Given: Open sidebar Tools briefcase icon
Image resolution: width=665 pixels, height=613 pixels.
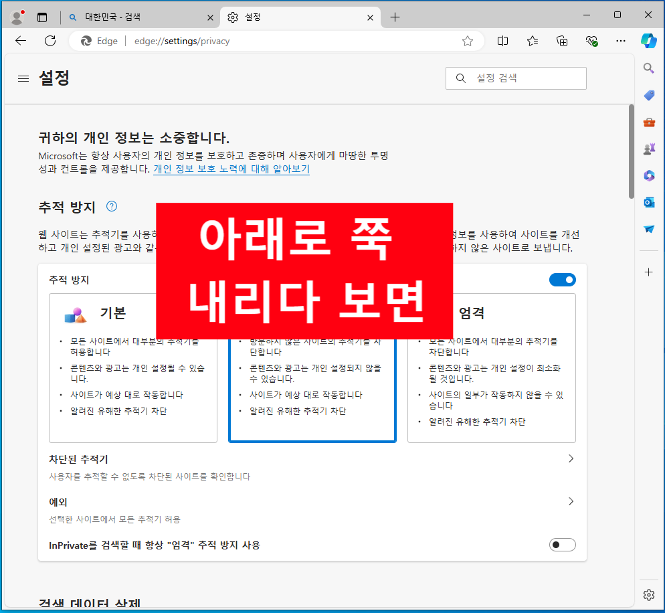Looking at the screenshot, I should [x=649, y=122].
